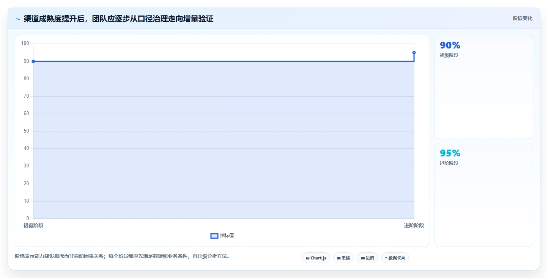The width and height of the screenshot is (548, 278).
Task: Click the y-axis value 0
Action: coord(28,219)
